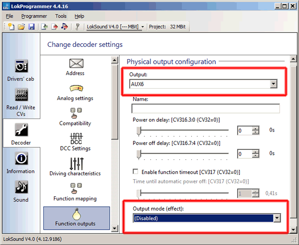Enable function timeout checkbox
Image resolution: width=299 pixels, height=245 pixels.
tap(136, 172)
